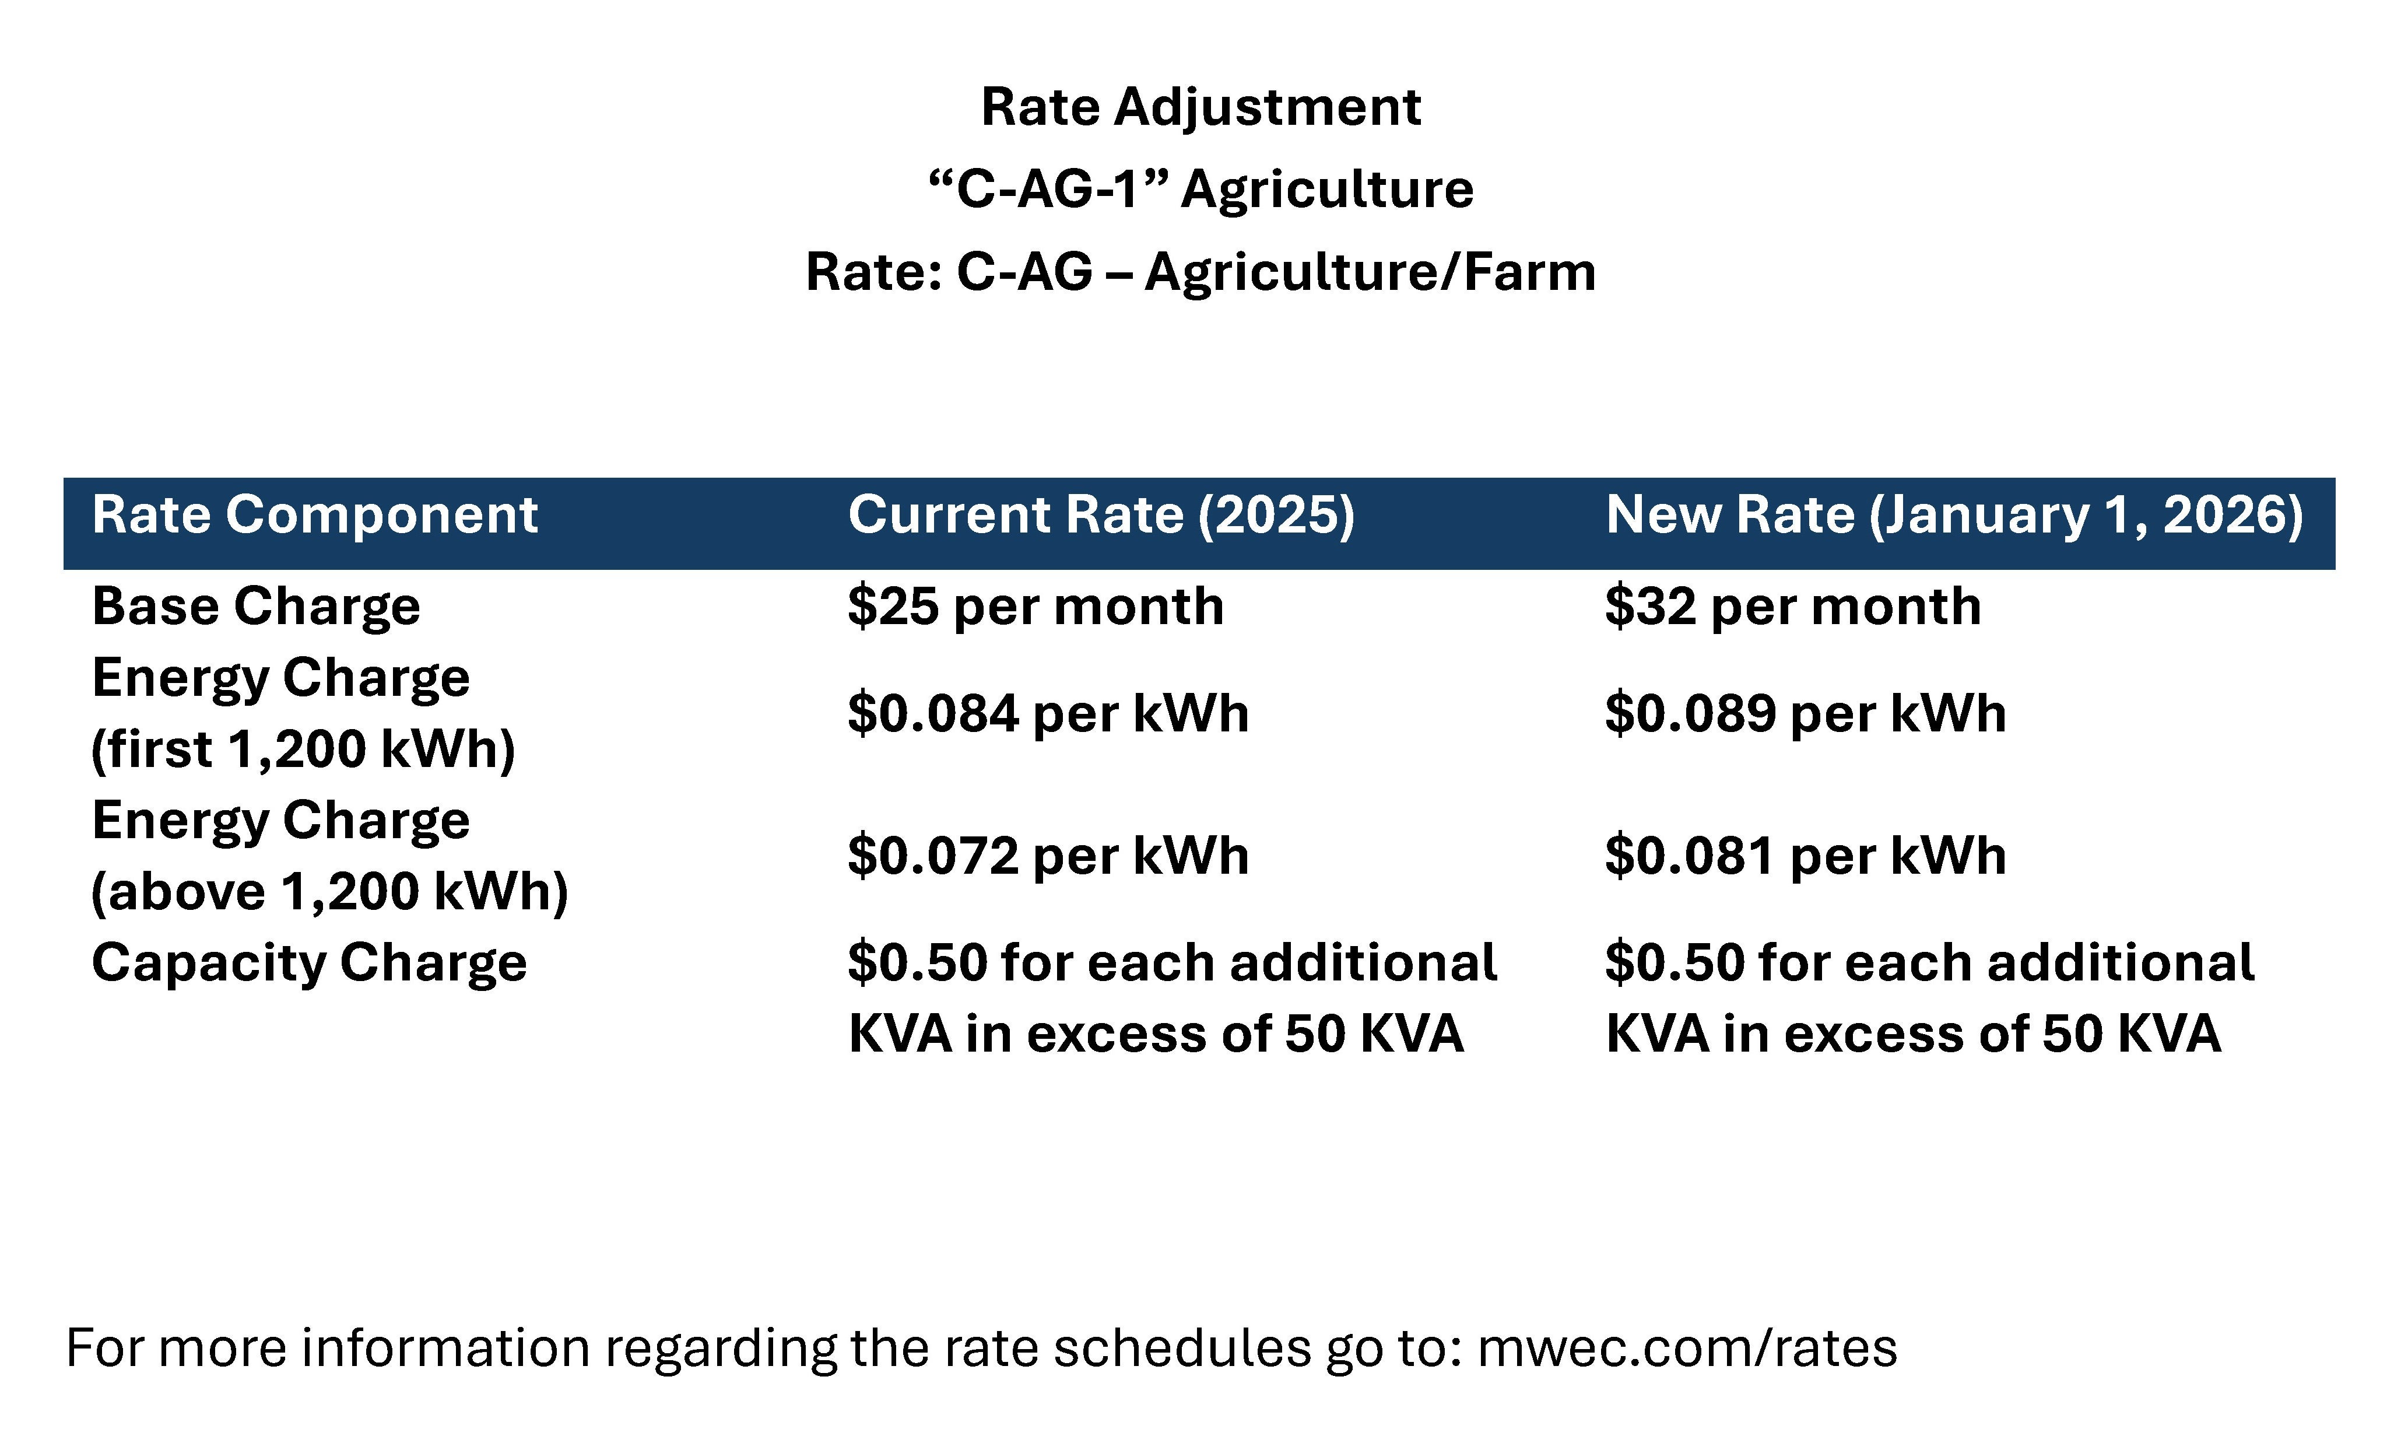This screenshot has width=2394, height=1450.
Task: Click the current rate Capacity Charge description
Action: point(1172,997)
